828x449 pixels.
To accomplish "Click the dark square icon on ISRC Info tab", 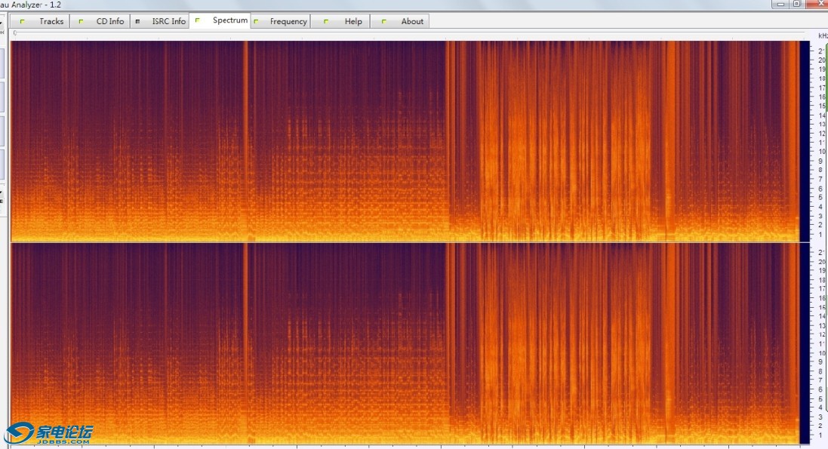I will point(137,21).
